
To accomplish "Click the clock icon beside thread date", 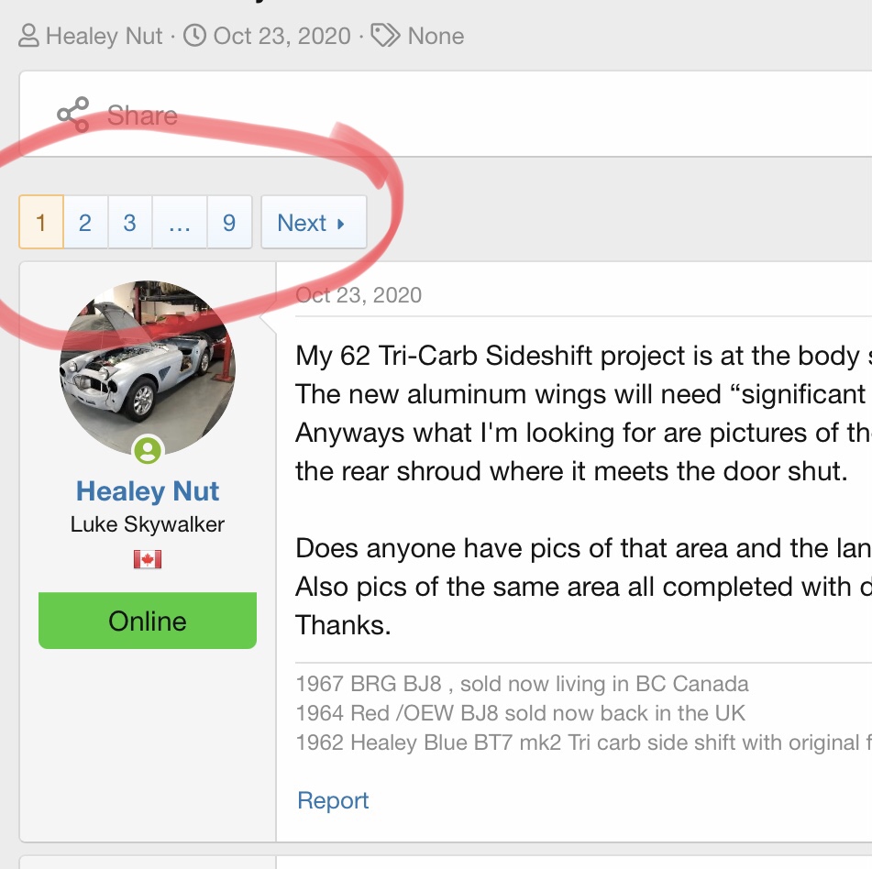I will click(194, 37).
